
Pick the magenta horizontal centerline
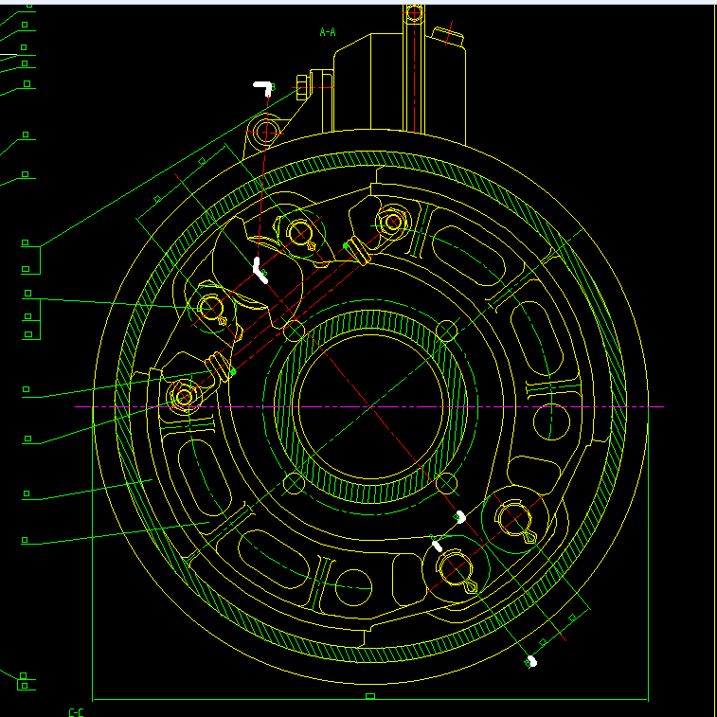pyautogui.click(x=369, y=406)
